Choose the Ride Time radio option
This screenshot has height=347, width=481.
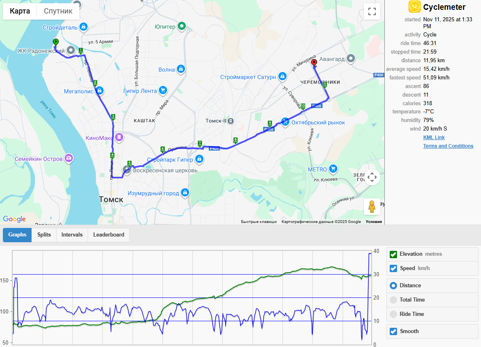393,314
